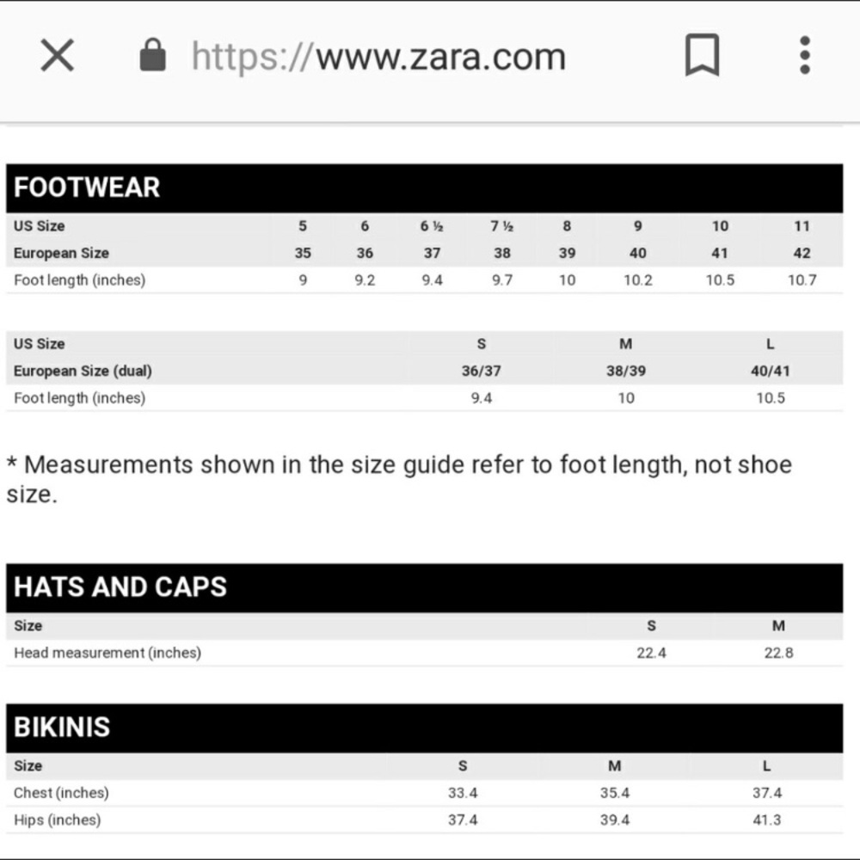Select dual European size 36/37

(482, 371)
